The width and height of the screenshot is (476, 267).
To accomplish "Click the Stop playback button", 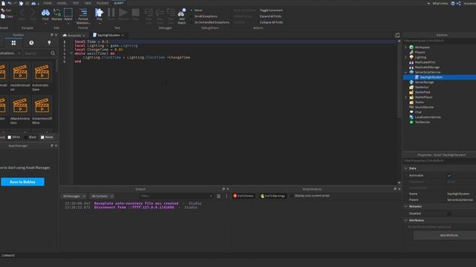I will point(135,13).
